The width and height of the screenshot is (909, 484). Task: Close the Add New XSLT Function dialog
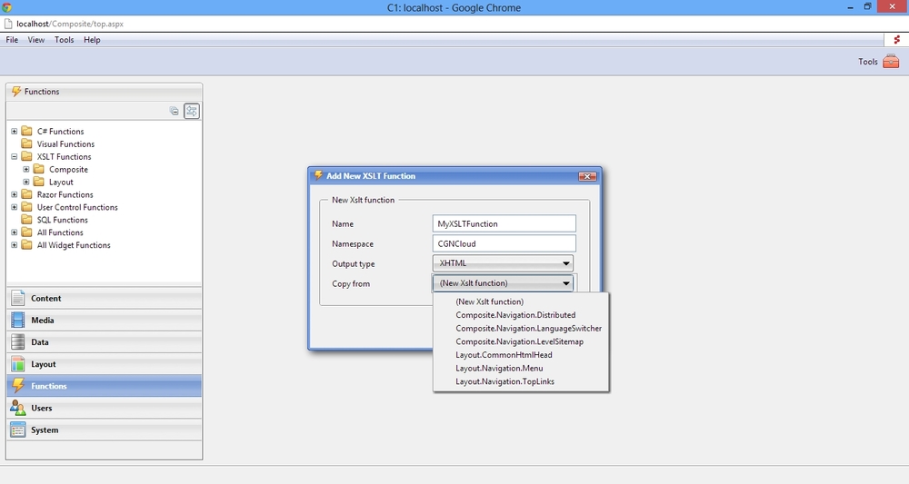click(x=587, y=176)
